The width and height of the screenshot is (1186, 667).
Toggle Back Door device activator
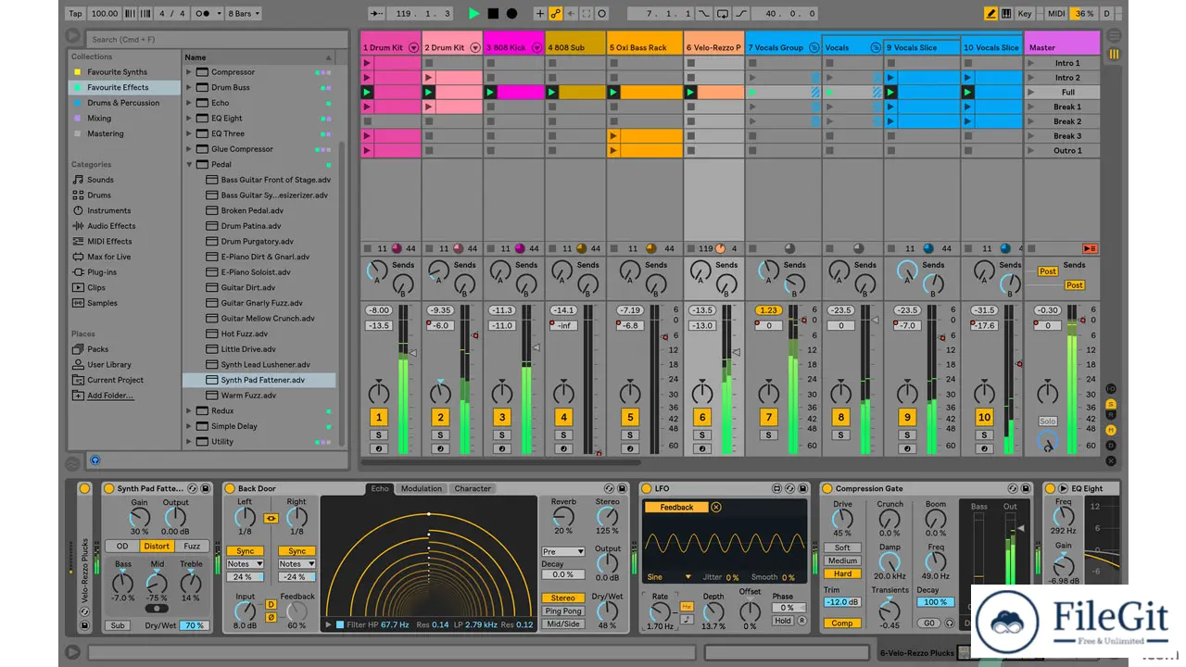coord(230,488)
